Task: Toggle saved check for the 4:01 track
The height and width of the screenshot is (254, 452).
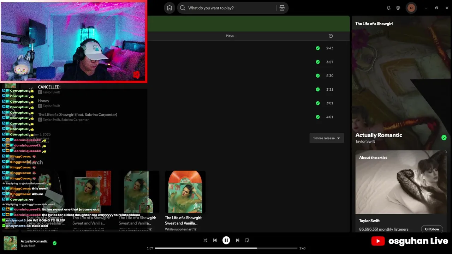Action: 318,117
